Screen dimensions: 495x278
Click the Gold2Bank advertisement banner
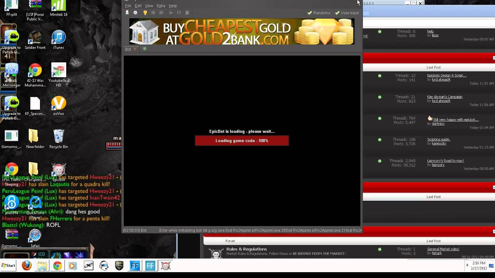click(242, 31)
